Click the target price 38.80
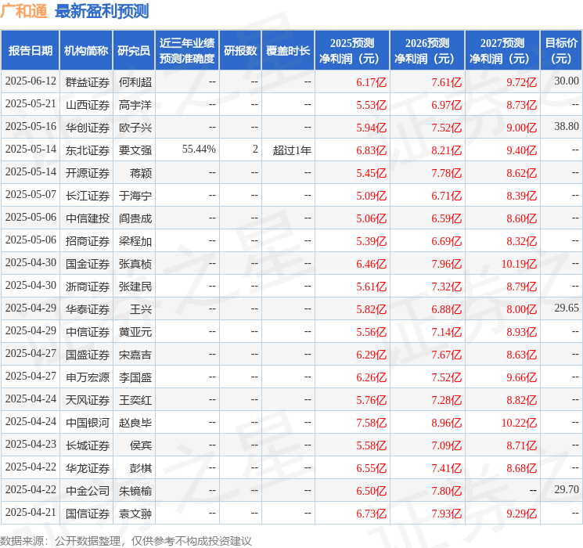583x548 pixels. coord(567,127)
